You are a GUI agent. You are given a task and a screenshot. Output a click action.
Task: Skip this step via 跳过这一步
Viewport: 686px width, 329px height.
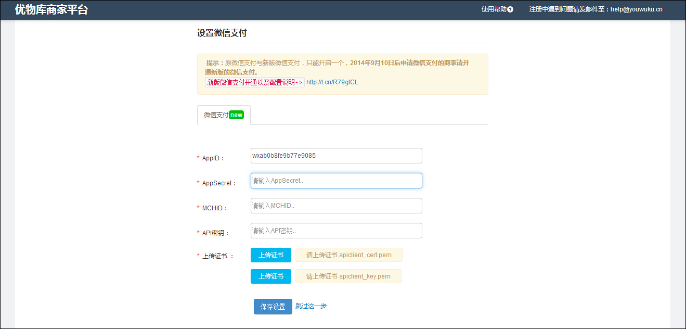point(311,306)
